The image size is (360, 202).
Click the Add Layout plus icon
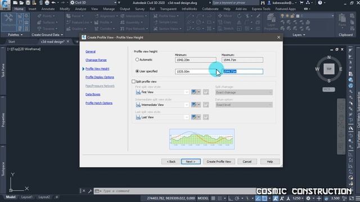coord(57,197)
